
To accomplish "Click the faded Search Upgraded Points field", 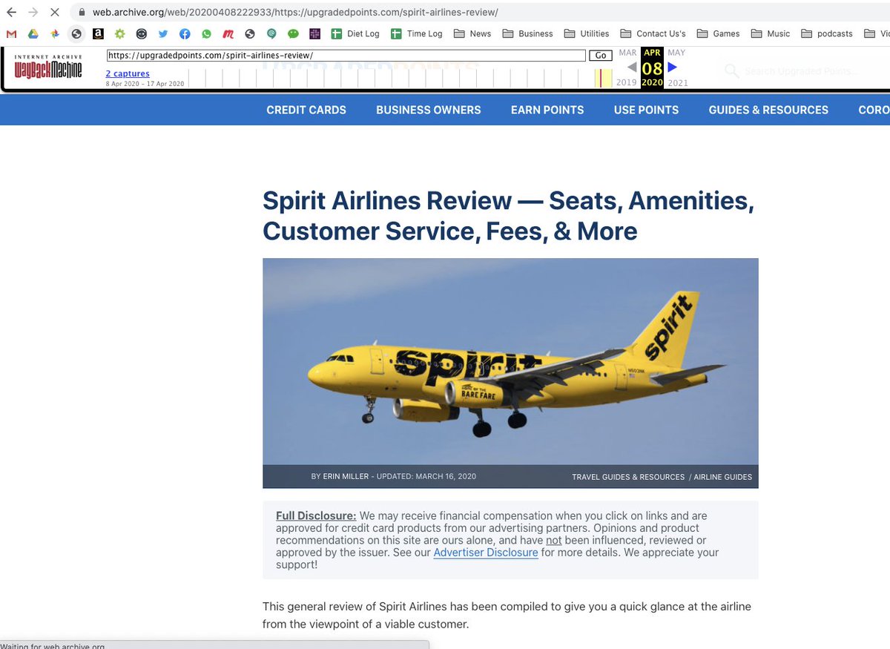I will 802,71.
